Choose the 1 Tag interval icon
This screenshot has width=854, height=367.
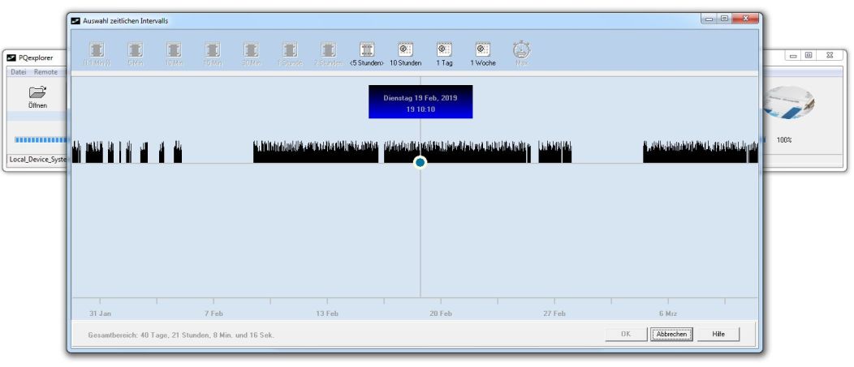444,50
